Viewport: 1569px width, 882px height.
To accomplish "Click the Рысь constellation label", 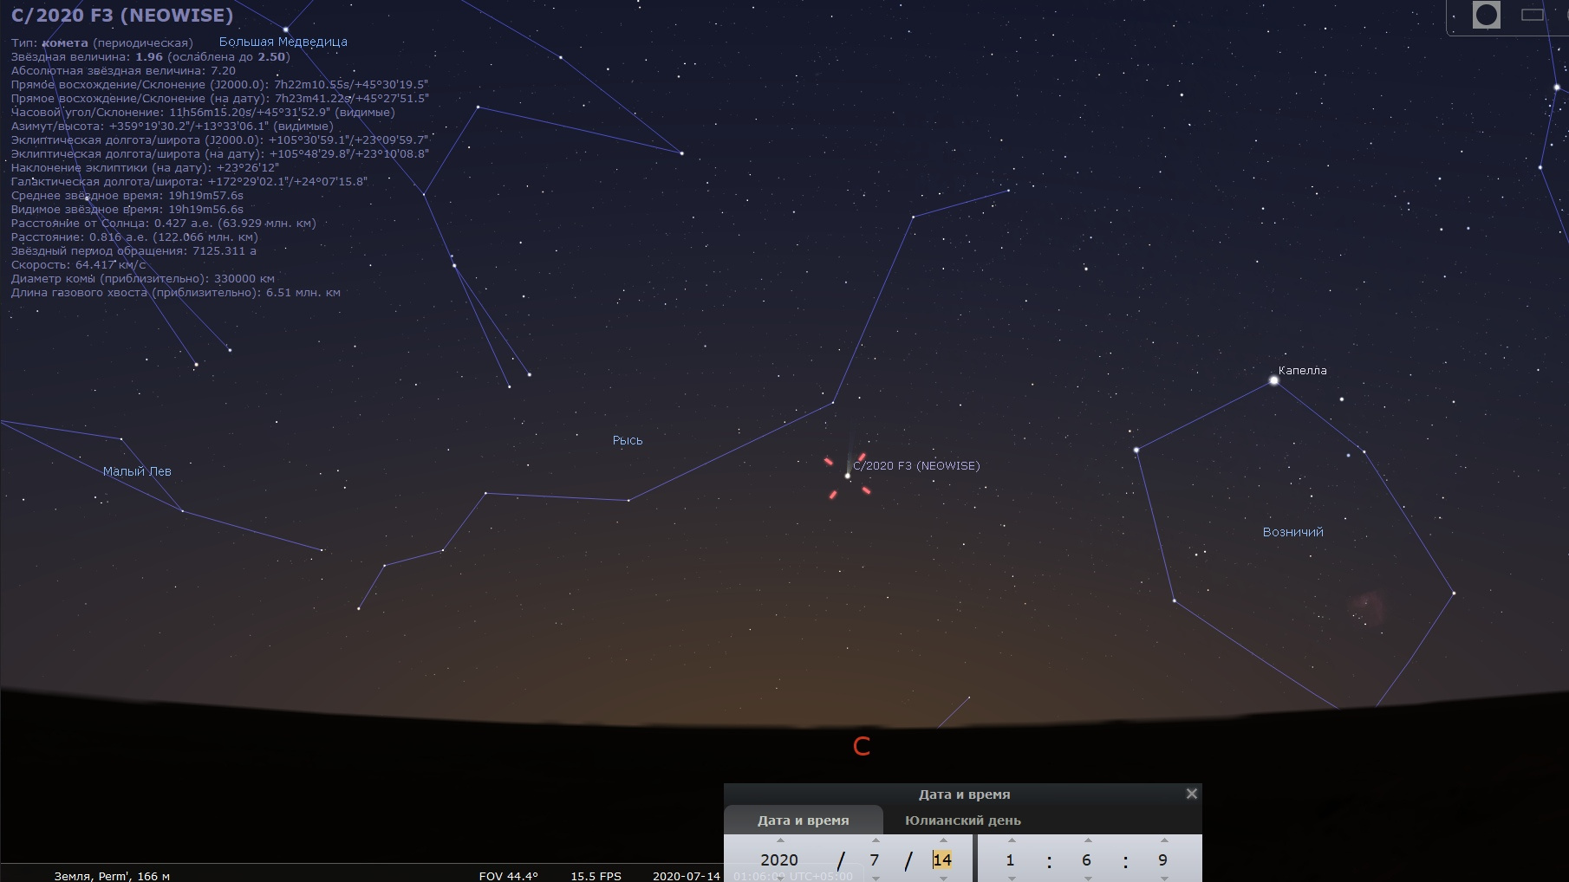I will (x=628, y=440).
